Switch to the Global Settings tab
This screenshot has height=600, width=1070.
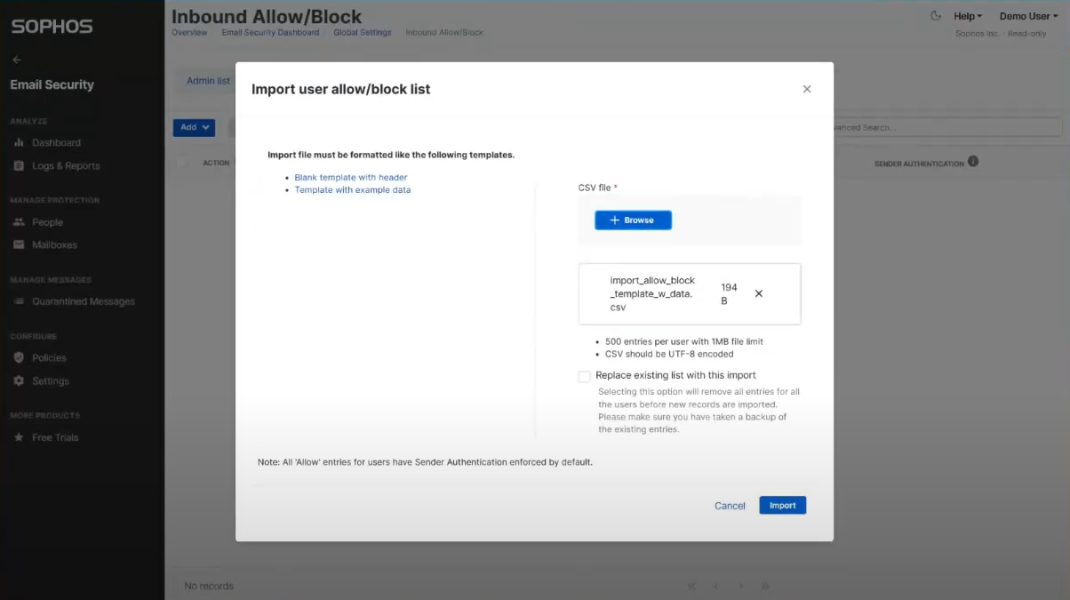pos(362,31)
